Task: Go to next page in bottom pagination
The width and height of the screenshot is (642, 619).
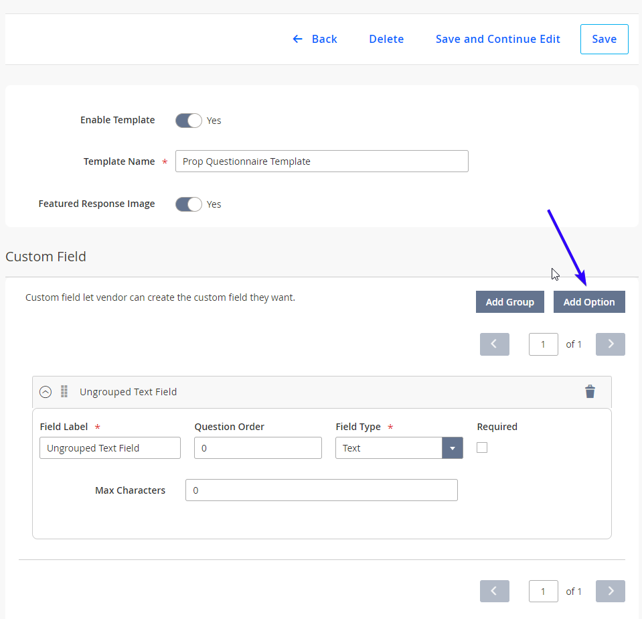Action: click(610, 591)
